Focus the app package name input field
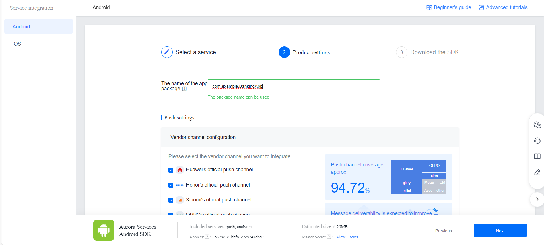544x245 pixels. pos(294,86)
